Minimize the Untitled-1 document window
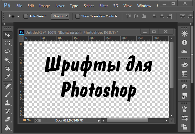 point(145,32)
